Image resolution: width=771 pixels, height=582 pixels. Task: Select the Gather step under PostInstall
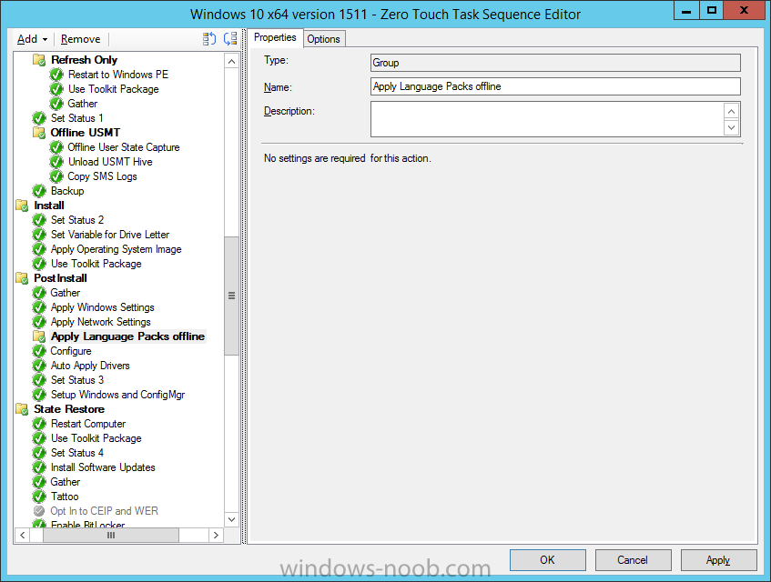pyautogui.click(x=66, y=293)
